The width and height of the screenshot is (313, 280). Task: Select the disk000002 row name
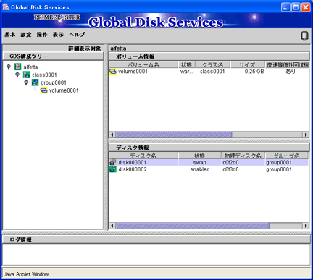133,169
